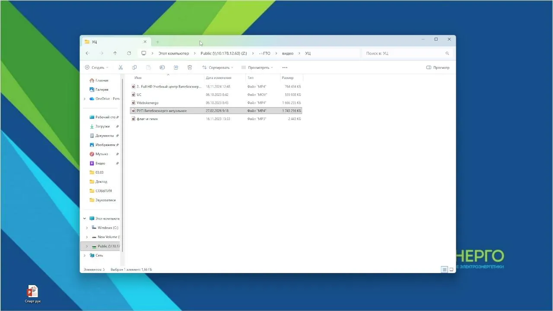Click the Delete trash icon
Viewport: 553px width, 311px height.
point(190,67)
